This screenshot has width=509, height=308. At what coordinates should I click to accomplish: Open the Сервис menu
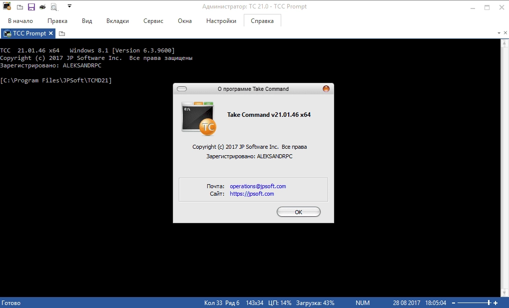coord(153,21)
